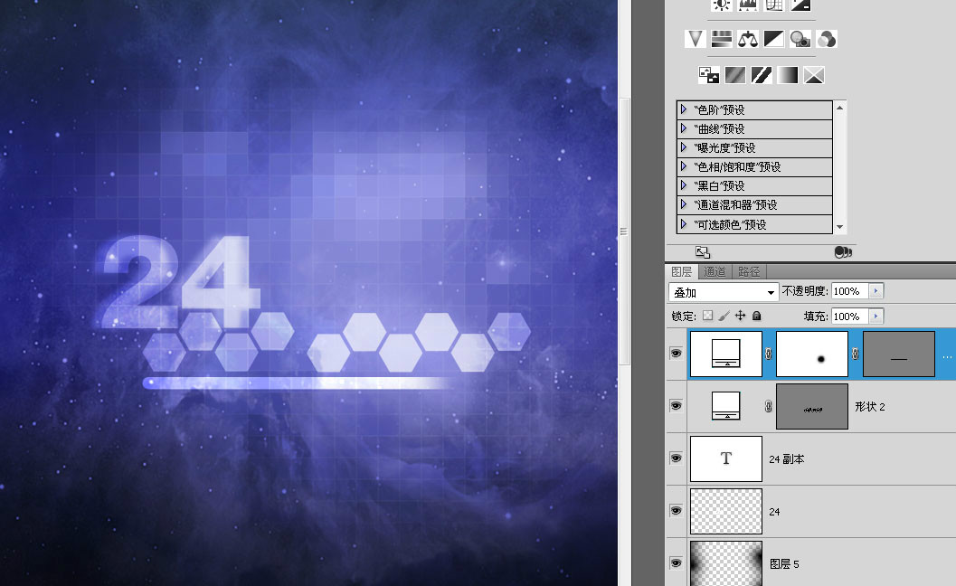Lock image pixels brush icon

pos(724,316)
